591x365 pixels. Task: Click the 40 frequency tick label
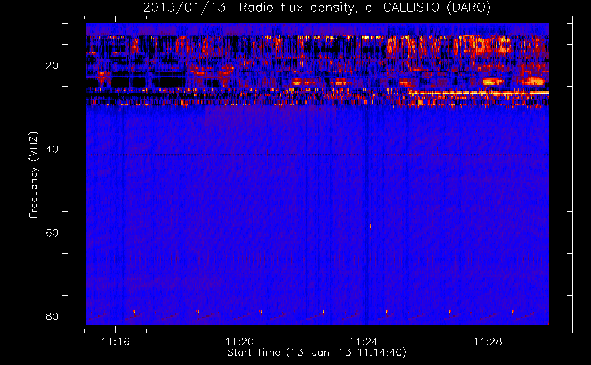click(52, 149)
